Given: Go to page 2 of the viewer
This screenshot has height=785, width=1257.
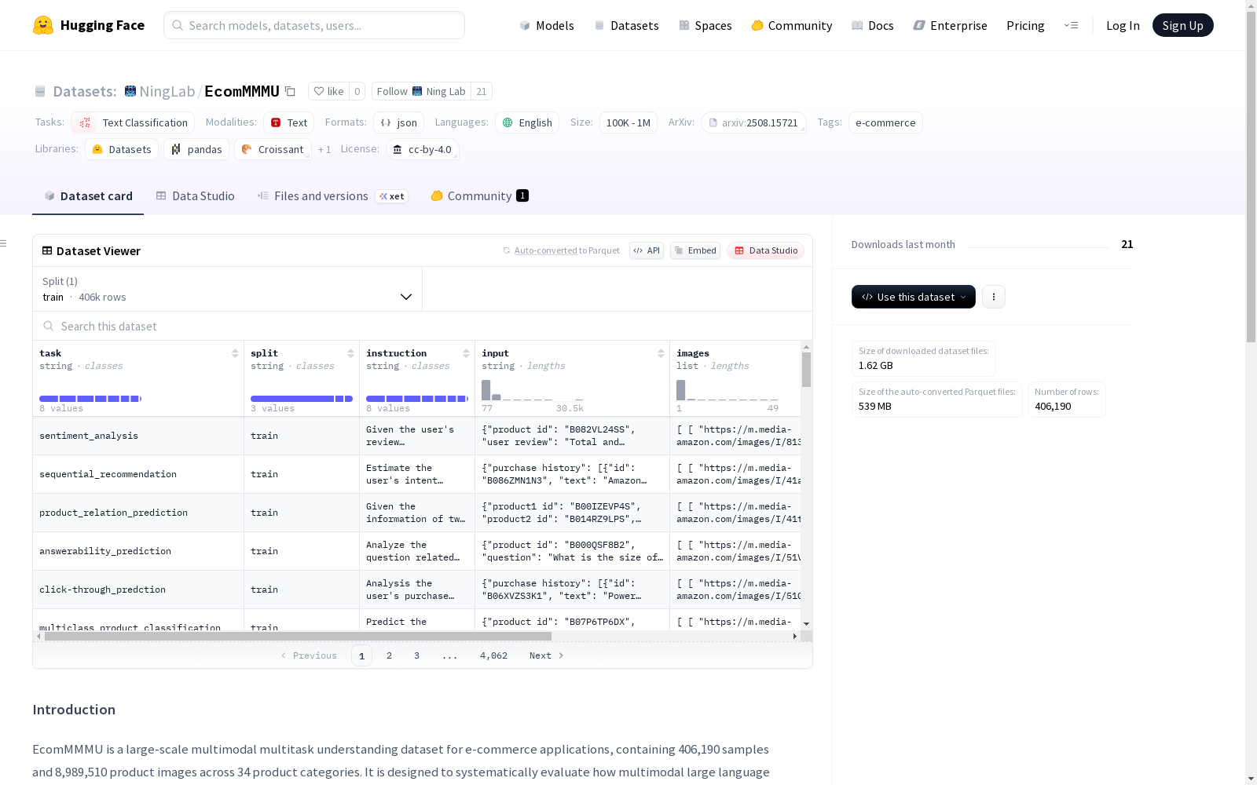Looking at the screenshot, I should pyautogui.click(x=389, y=655).
